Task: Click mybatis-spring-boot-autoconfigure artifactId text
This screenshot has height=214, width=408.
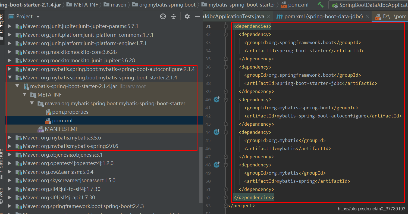Action: 322,116
